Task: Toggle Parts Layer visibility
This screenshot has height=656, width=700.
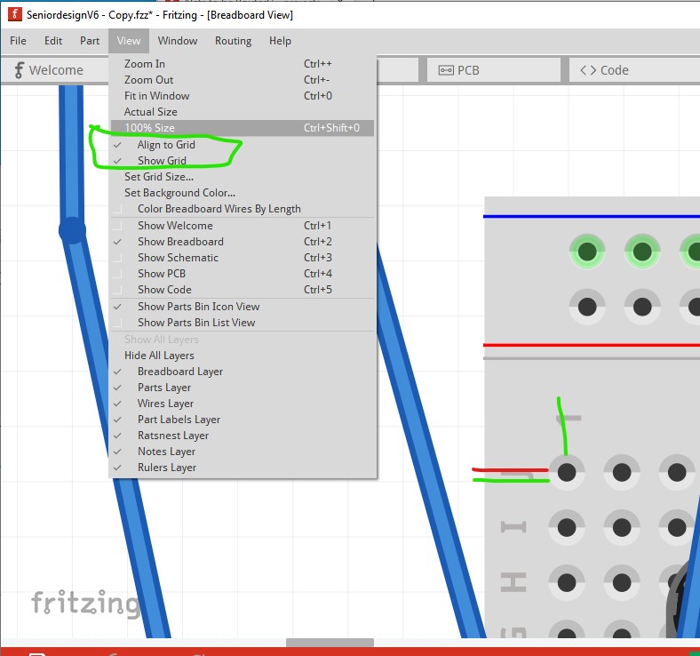Action: click(x=243, y=388)
